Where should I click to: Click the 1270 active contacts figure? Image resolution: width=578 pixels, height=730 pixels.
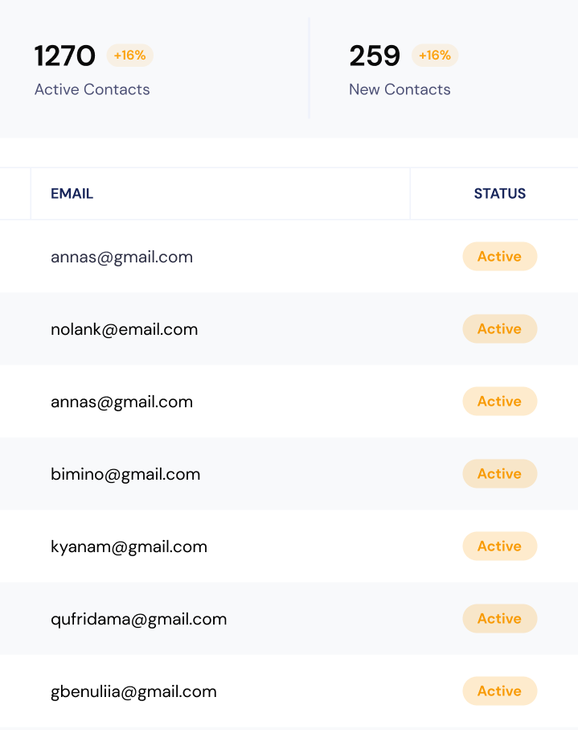pos(64,56)
